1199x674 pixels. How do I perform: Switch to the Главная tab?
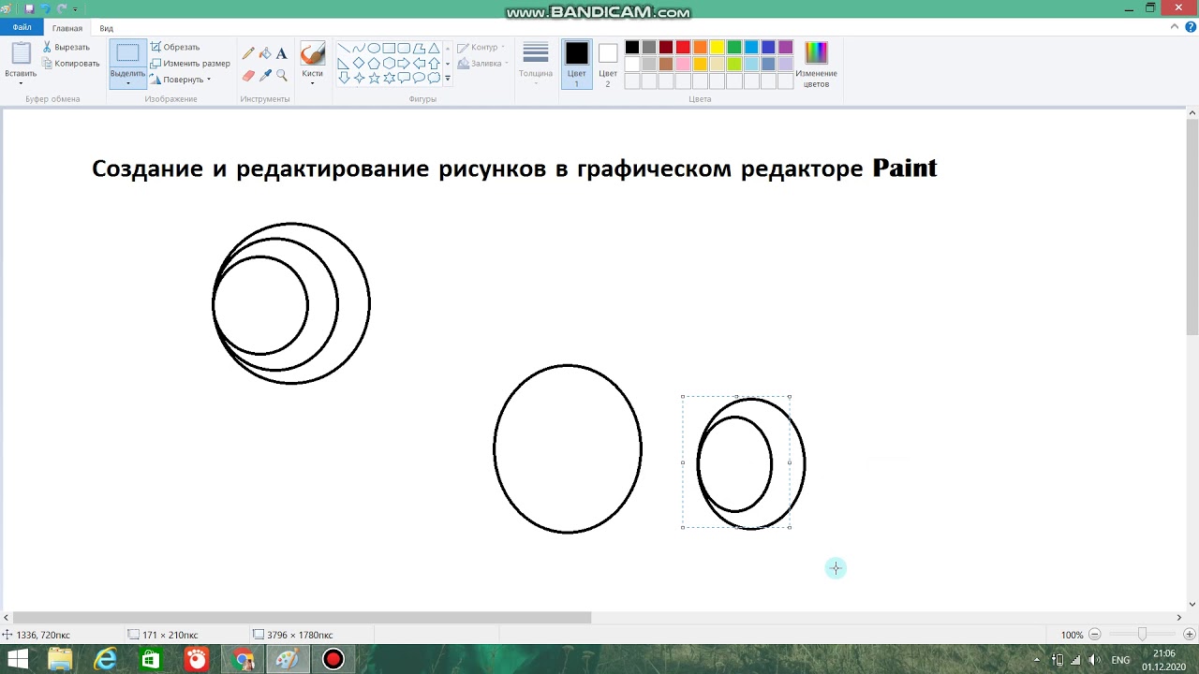tap(67, 28)
